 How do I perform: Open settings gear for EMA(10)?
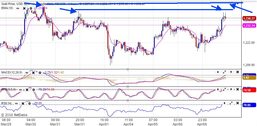31,8
